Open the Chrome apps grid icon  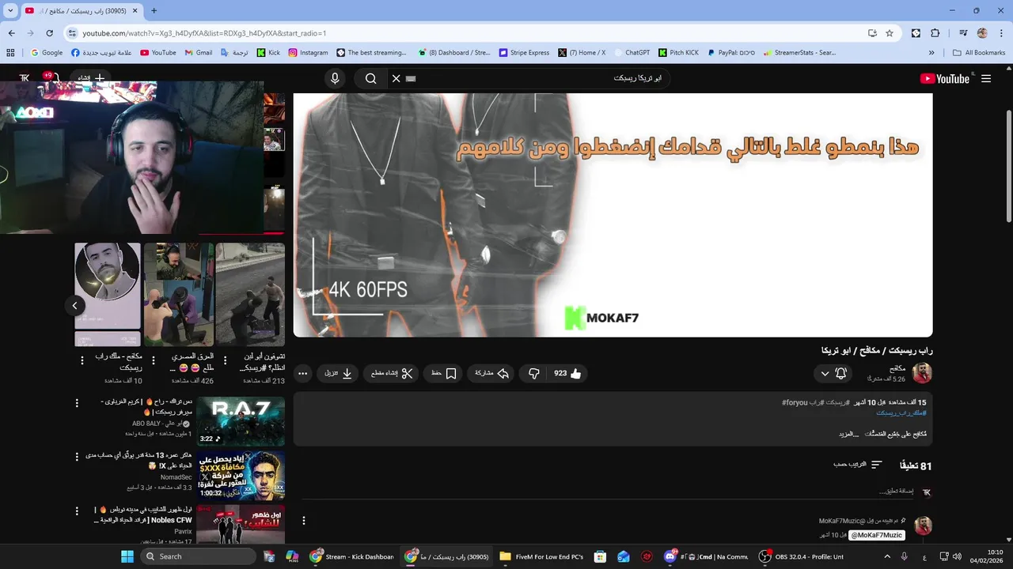[x=10, y=53]
